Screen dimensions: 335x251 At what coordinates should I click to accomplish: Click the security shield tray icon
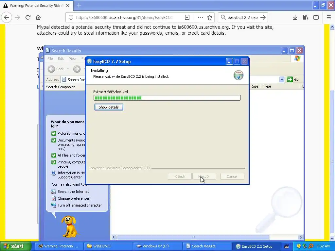[x=299, y=246]
